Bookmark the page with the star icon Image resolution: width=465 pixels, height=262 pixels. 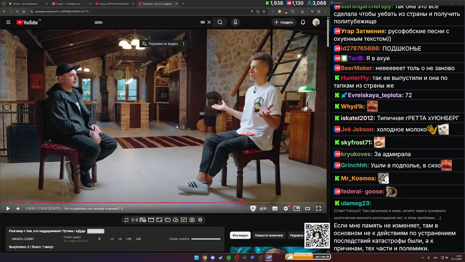point(264,11)
